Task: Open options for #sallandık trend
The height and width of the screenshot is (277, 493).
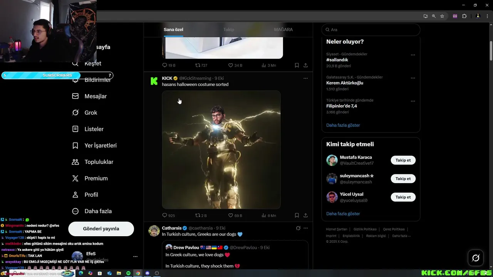Action: tap(413, 55)
